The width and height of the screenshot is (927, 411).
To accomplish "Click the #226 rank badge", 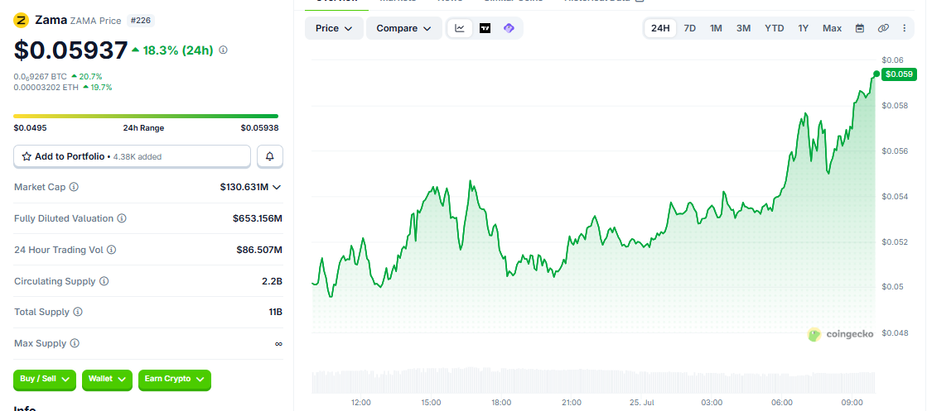I will coord(141,21).
